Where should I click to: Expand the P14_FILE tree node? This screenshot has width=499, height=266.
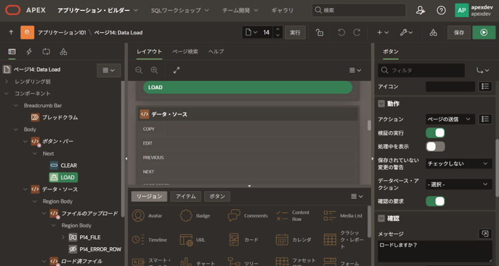(x=63, y=237)
